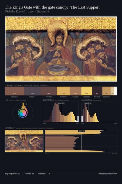Pick the near-black 9% color swatch
The height and width of the screenshot is (184, 122).
[x=97, y=91]
